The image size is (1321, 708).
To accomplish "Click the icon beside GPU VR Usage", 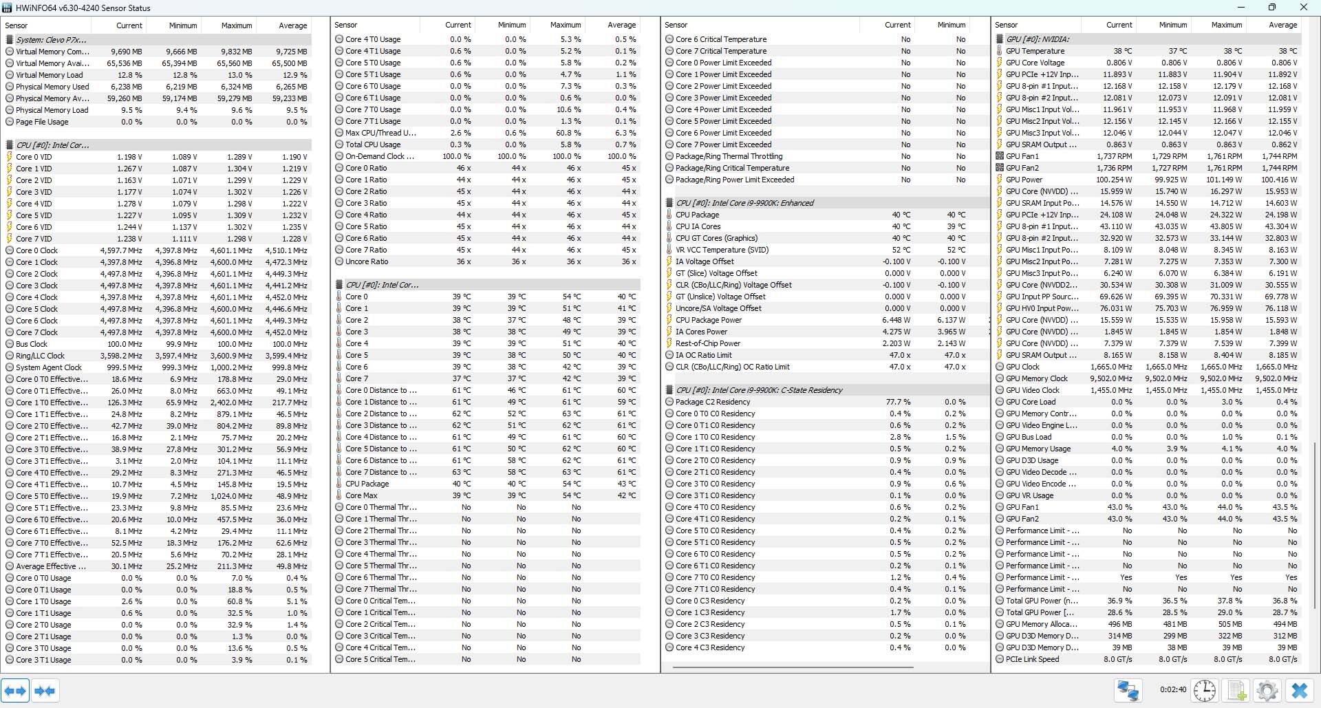I will click(x=1000, y=495).
